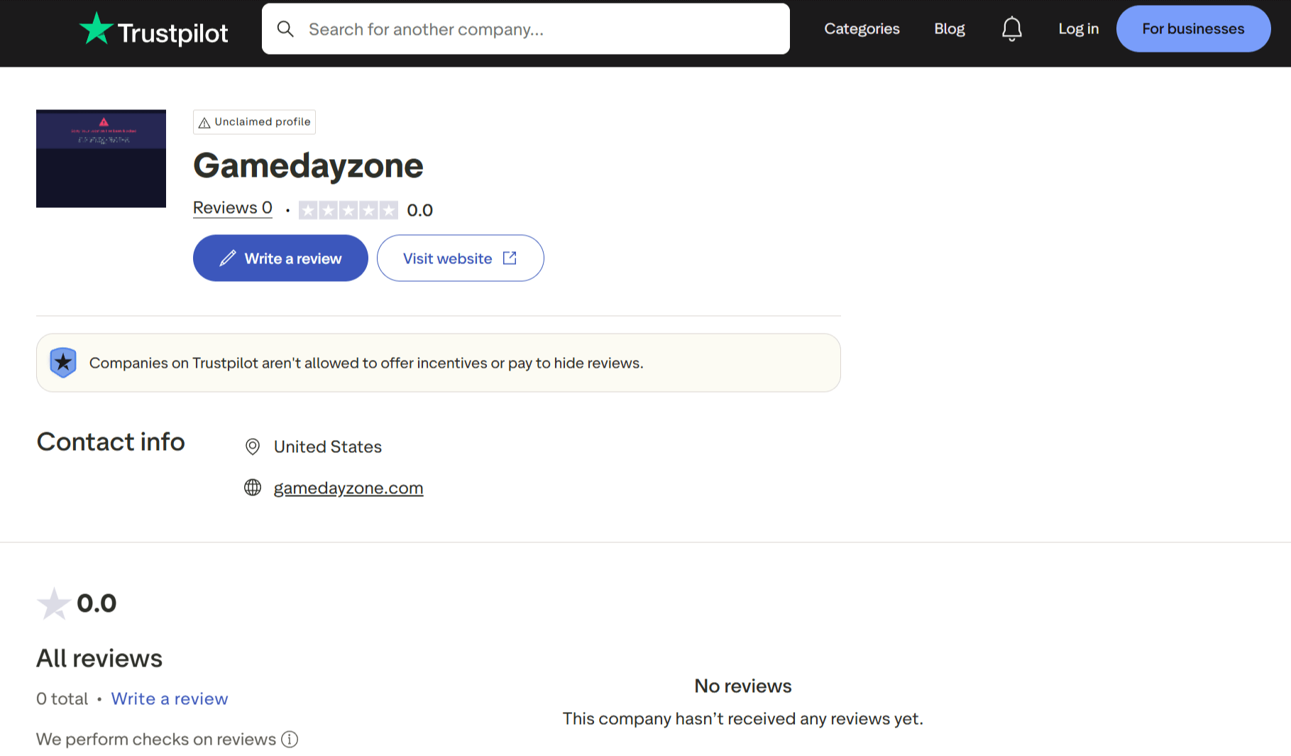Click the Gamedayzone profile thumbnail

click(x=101, y=158)
